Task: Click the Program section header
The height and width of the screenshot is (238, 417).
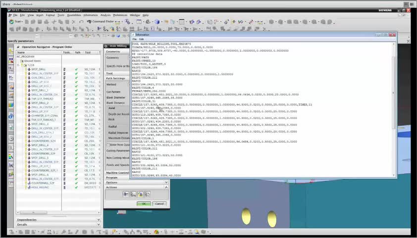Action: 117,178
